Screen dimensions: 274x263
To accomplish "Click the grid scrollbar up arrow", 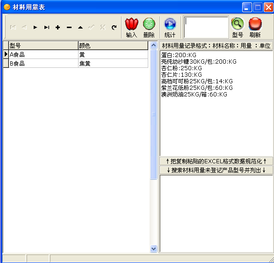I will point(154,45).
